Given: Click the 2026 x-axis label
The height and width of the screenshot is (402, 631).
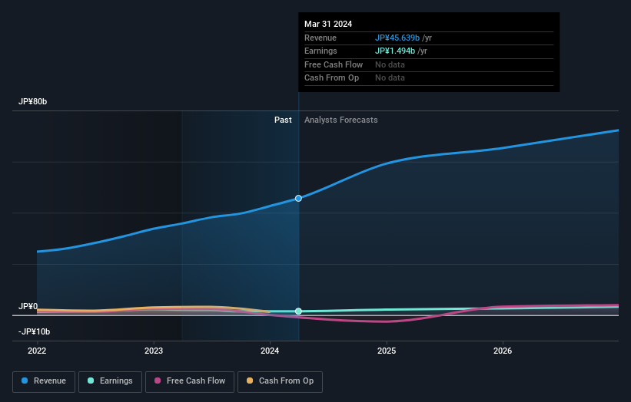Looking at the screenshot, I should tap(503, 351).
